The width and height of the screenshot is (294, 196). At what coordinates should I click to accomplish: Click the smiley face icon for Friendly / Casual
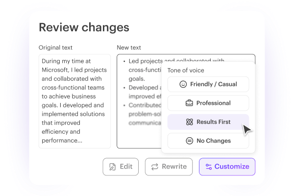click(183, 84)
